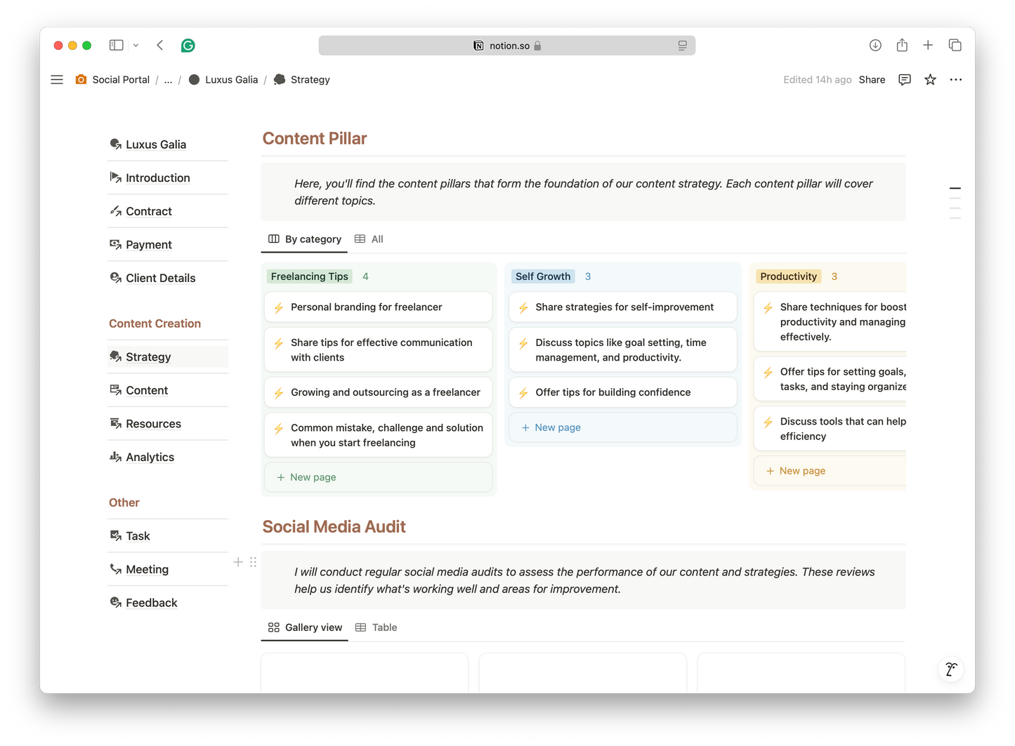Click the notion.so address bar
Screen dimensions: 1015x746
[506, 46]
